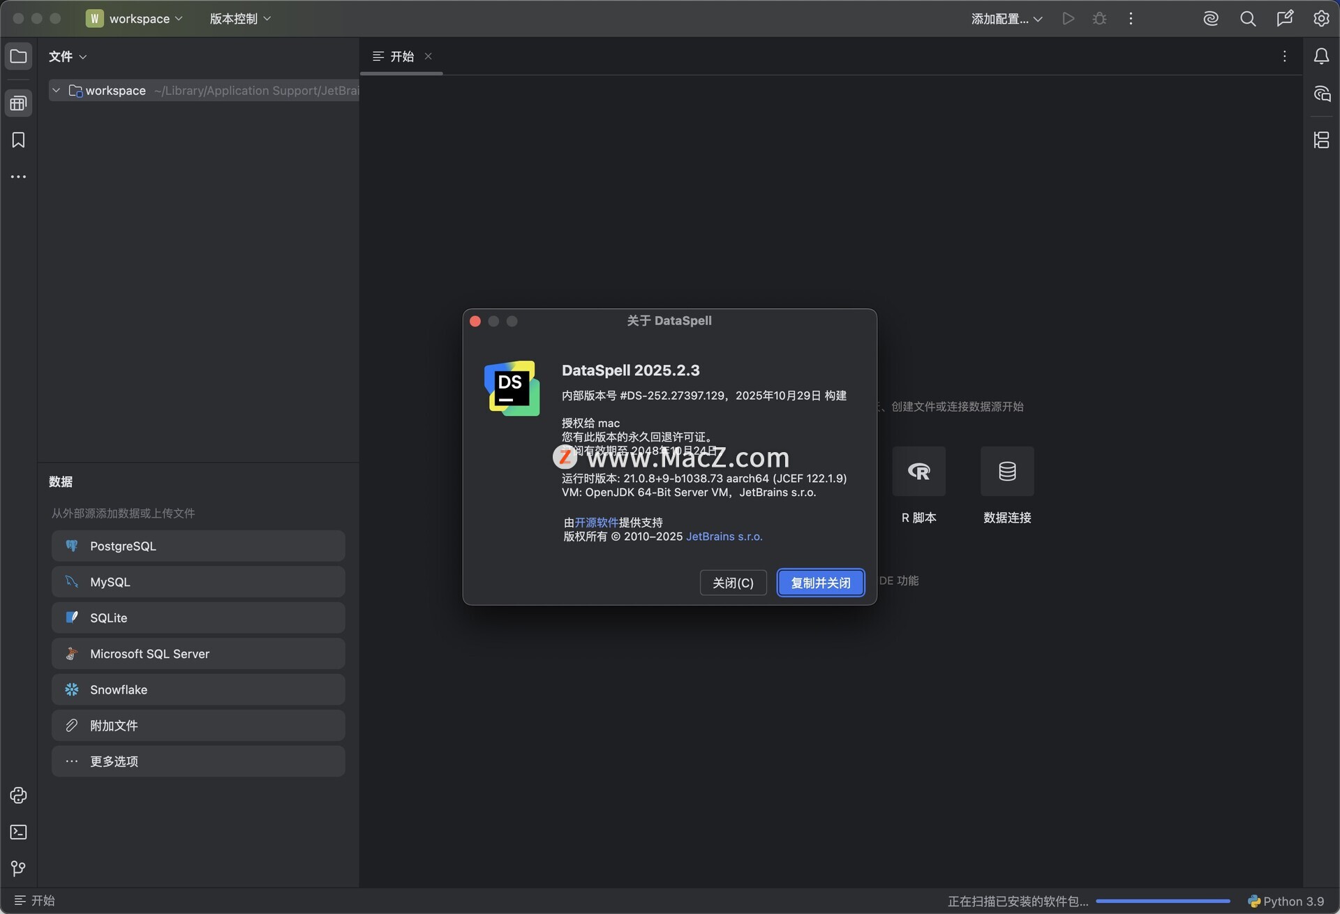The image size is (1340, 914).
Task: Open the Python Console tool window
Action: point(18,795)
